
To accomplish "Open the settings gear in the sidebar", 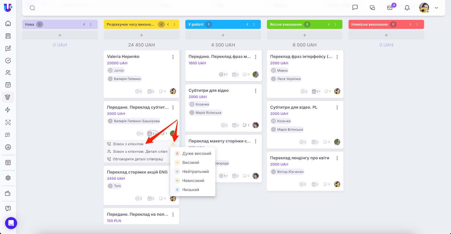I will pyautogui.click(x=8, y=178).
